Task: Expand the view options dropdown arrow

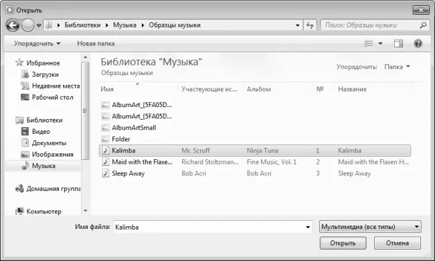Action: pyautogui.click(x=380, y=43)
